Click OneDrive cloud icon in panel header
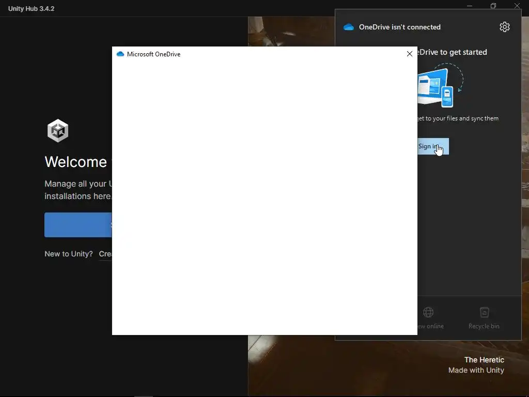 click(x=349, y=27)
